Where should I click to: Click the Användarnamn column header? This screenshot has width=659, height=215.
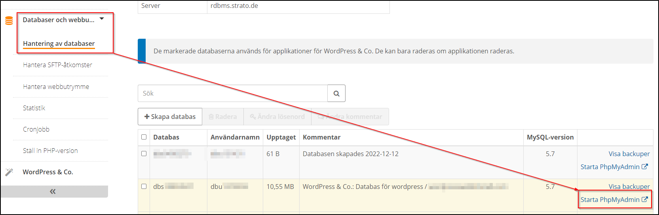[235, 137]
